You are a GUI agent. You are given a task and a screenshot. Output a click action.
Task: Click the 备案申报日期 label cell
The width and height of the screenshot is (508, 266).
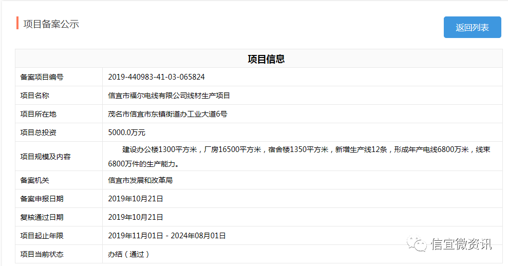point(59,199)
